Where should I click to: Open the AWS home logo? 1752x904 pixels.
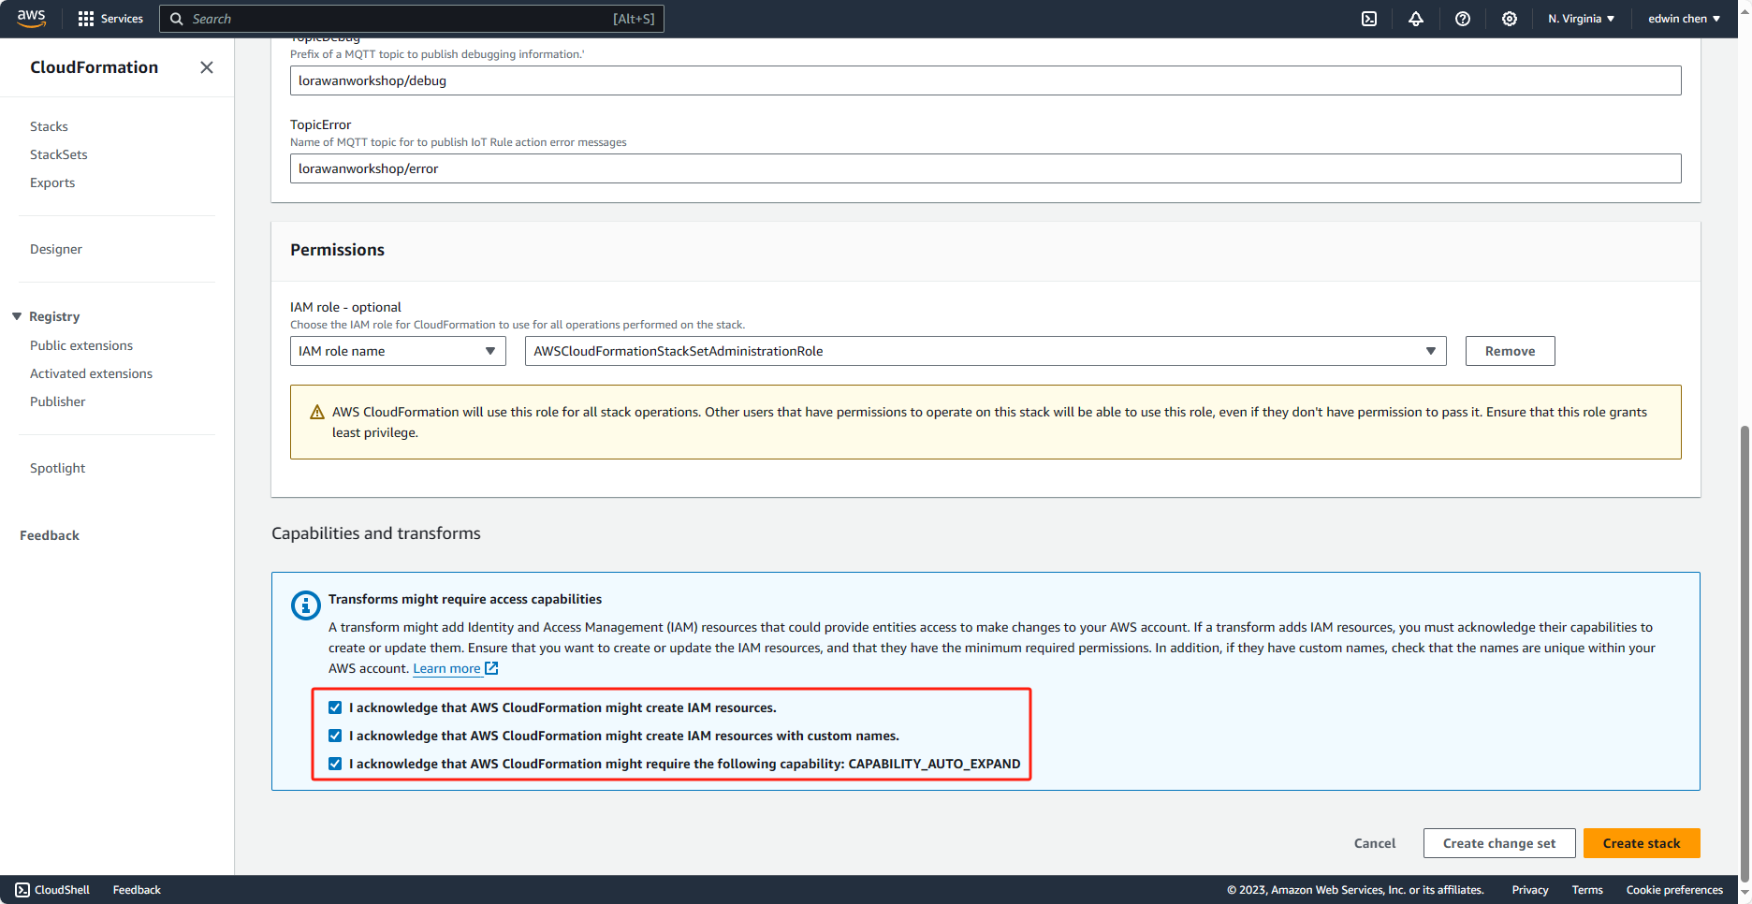31,19
